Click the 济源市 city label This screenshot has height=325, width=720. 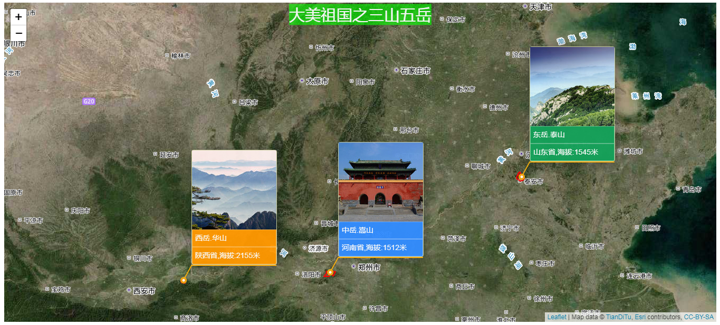point(319,248)
